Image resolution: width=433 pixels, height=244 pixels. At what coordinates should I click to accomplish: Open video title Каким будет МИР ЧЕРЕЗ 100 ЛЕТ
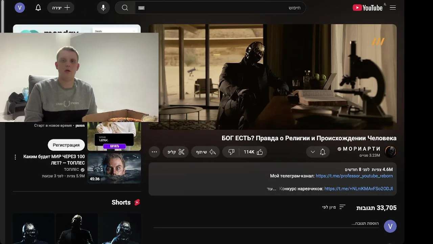[54, 160]
